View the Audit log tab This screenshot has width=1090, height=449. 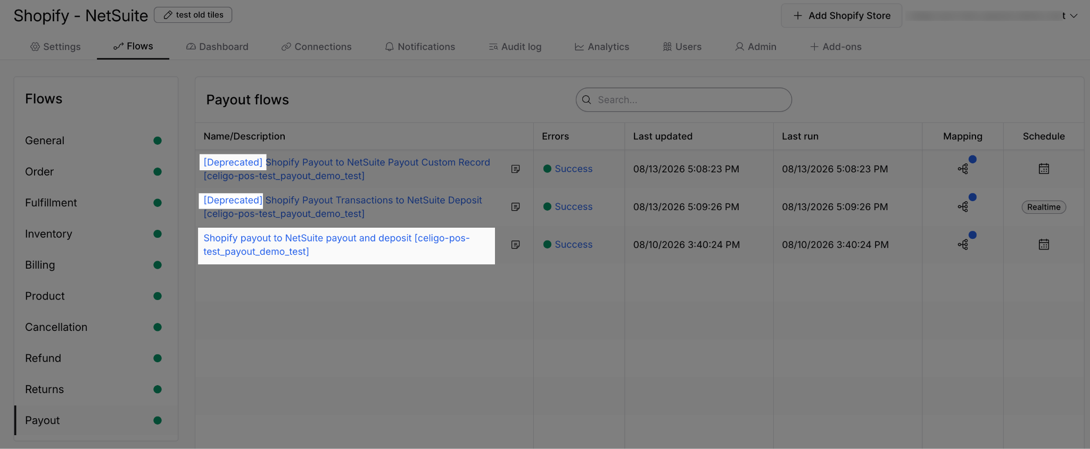[515, 47]
